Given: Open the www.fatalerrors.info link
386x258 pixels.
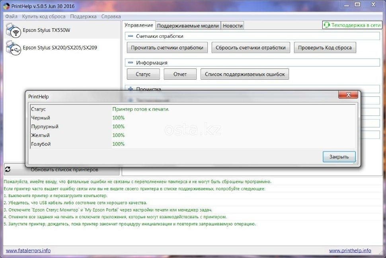Looking at the screenshot, I should click(28, 250).
